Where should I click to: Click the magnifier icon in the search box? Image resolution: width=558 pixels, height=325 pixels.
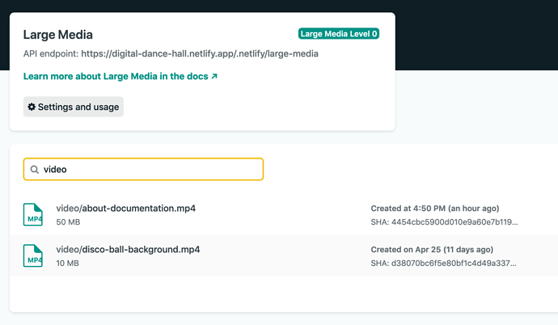(x=35, y=170)
